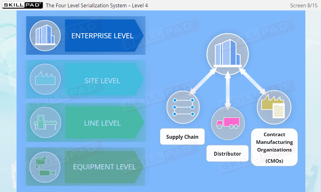
Task: Select the Line Level machine icon
Action: [x=45, y=122]
